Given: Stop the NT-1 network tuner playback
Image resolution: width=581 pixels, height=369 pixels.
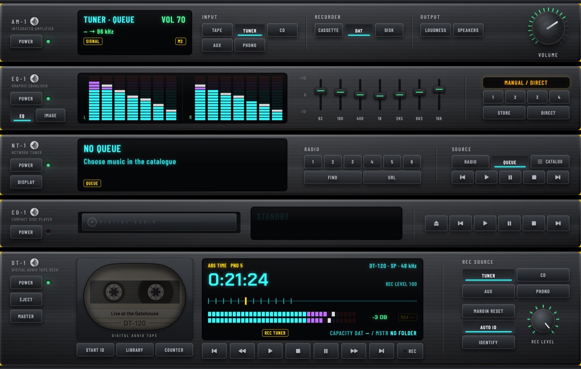Looking at the screenshot, I should (x=534, y=177).
